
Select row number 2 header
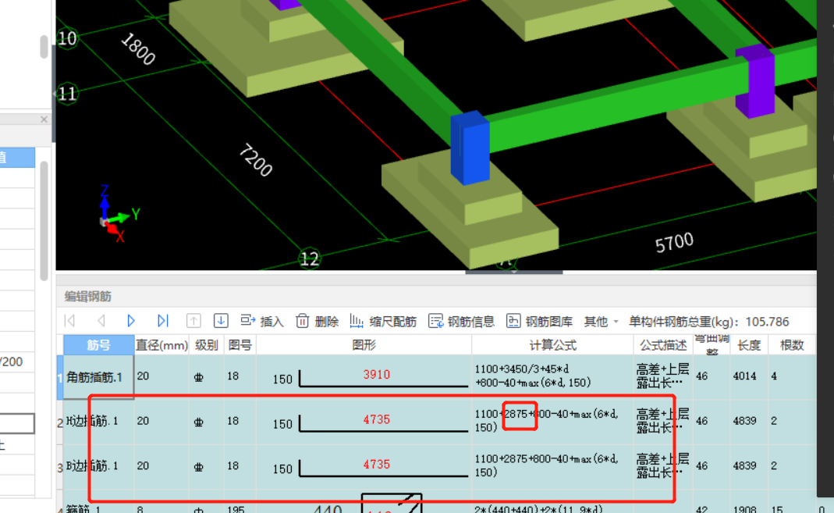pyautogui.click(x=60, y=422)
